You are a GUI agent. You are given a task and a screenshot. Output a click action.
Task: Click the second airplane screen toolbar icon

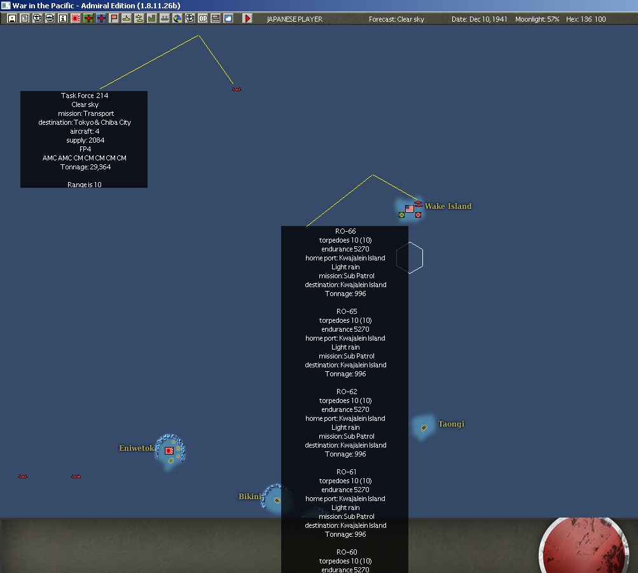50,18
